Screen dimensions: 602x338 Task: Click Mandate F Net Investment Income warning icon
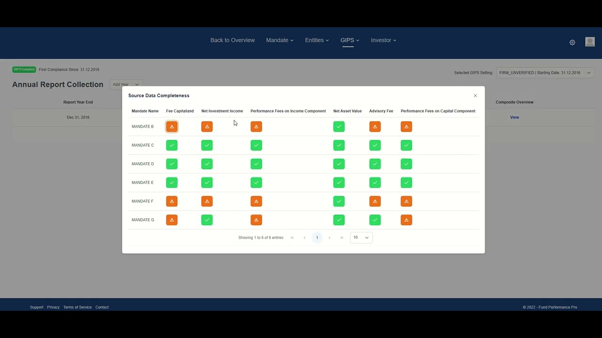click(x=207, y=201)
